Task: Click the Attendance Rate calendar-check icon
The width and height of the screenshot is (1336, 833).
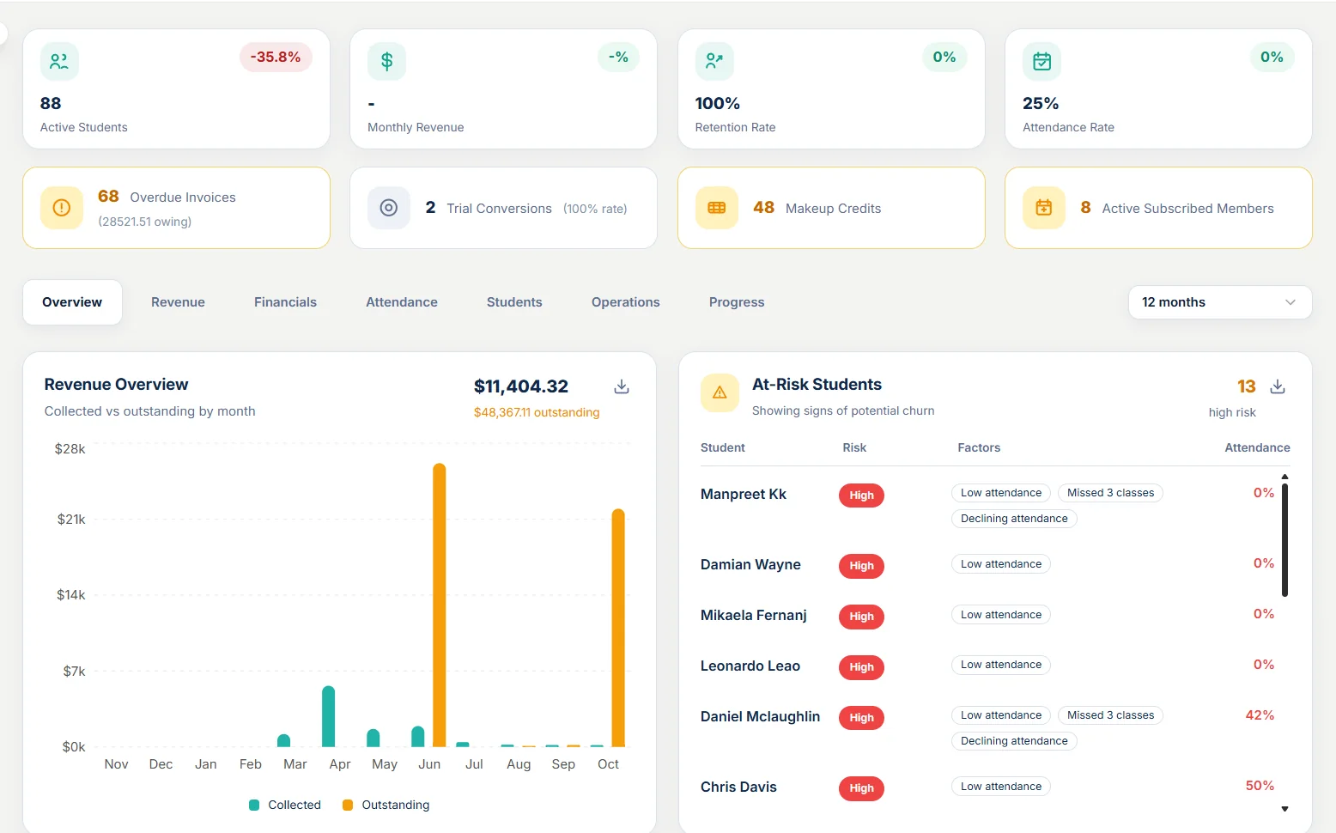Action: coord(1041,62)
